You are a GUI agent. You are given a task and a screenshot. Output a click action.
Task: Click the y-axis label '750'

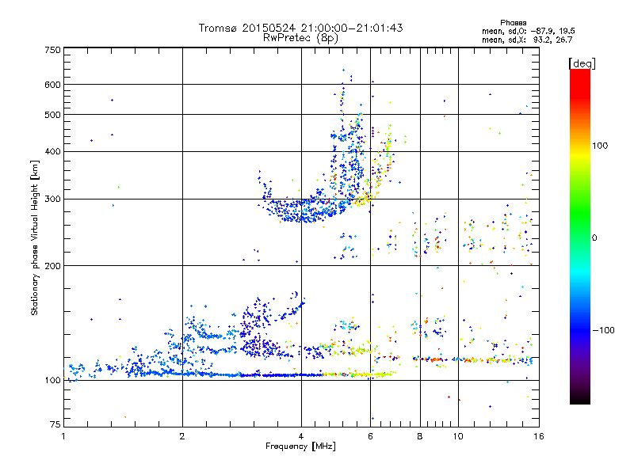53,50
